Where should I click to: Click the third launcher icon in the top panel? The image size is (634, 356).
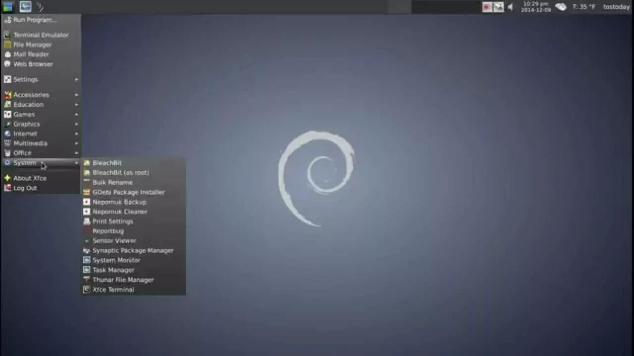click(41, 6)
